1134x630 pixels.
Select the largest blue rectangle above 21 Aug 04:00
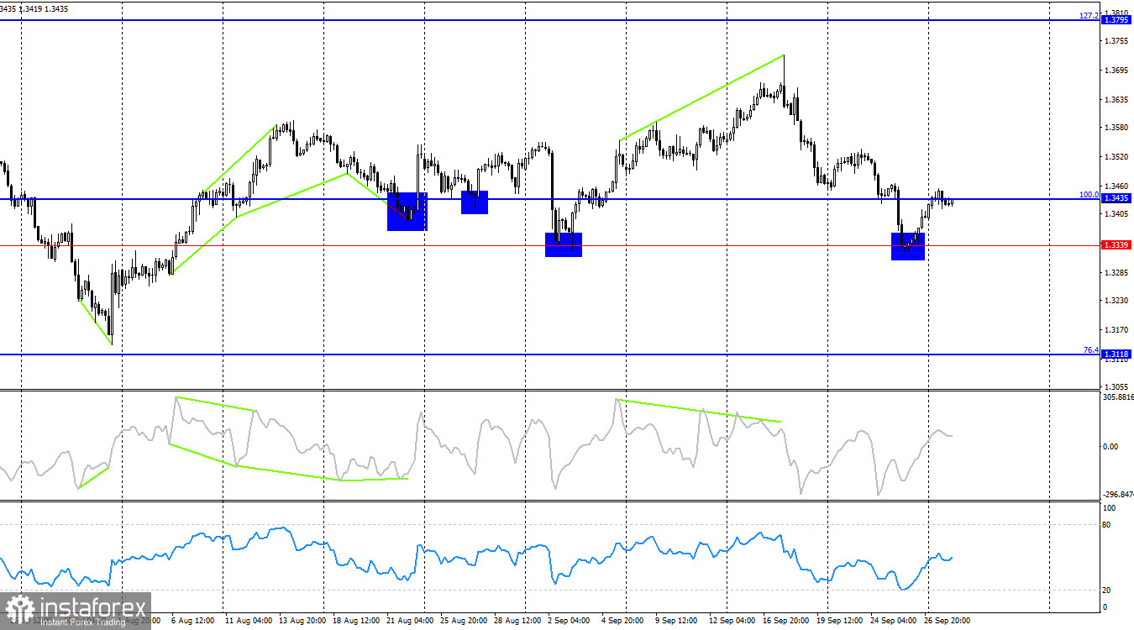[x=407, y=211]
